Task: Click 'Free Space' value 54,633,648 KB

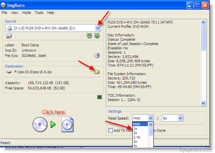Action: (x=39, y=88)
